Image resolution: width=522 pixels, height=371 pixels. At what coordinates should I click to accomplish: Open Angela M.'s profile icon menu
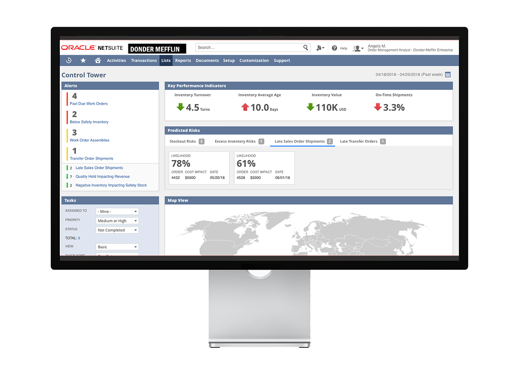(x=356, y=48)
